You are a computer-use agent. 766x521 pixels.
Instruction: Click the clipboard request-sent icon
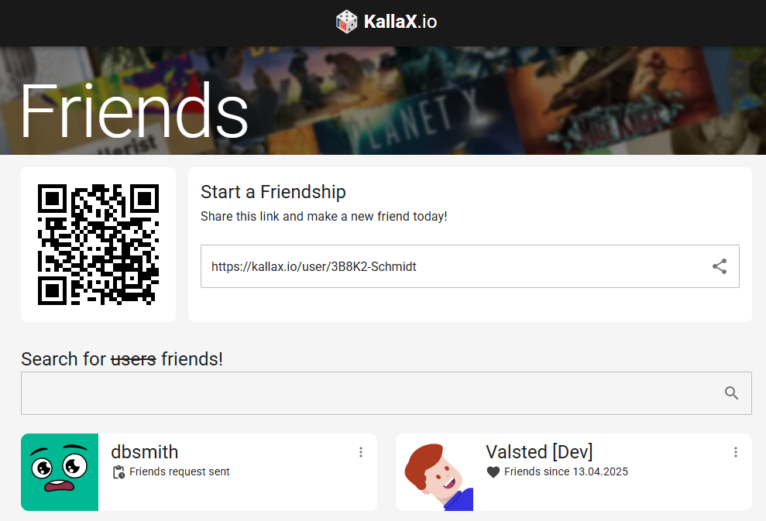119,472
